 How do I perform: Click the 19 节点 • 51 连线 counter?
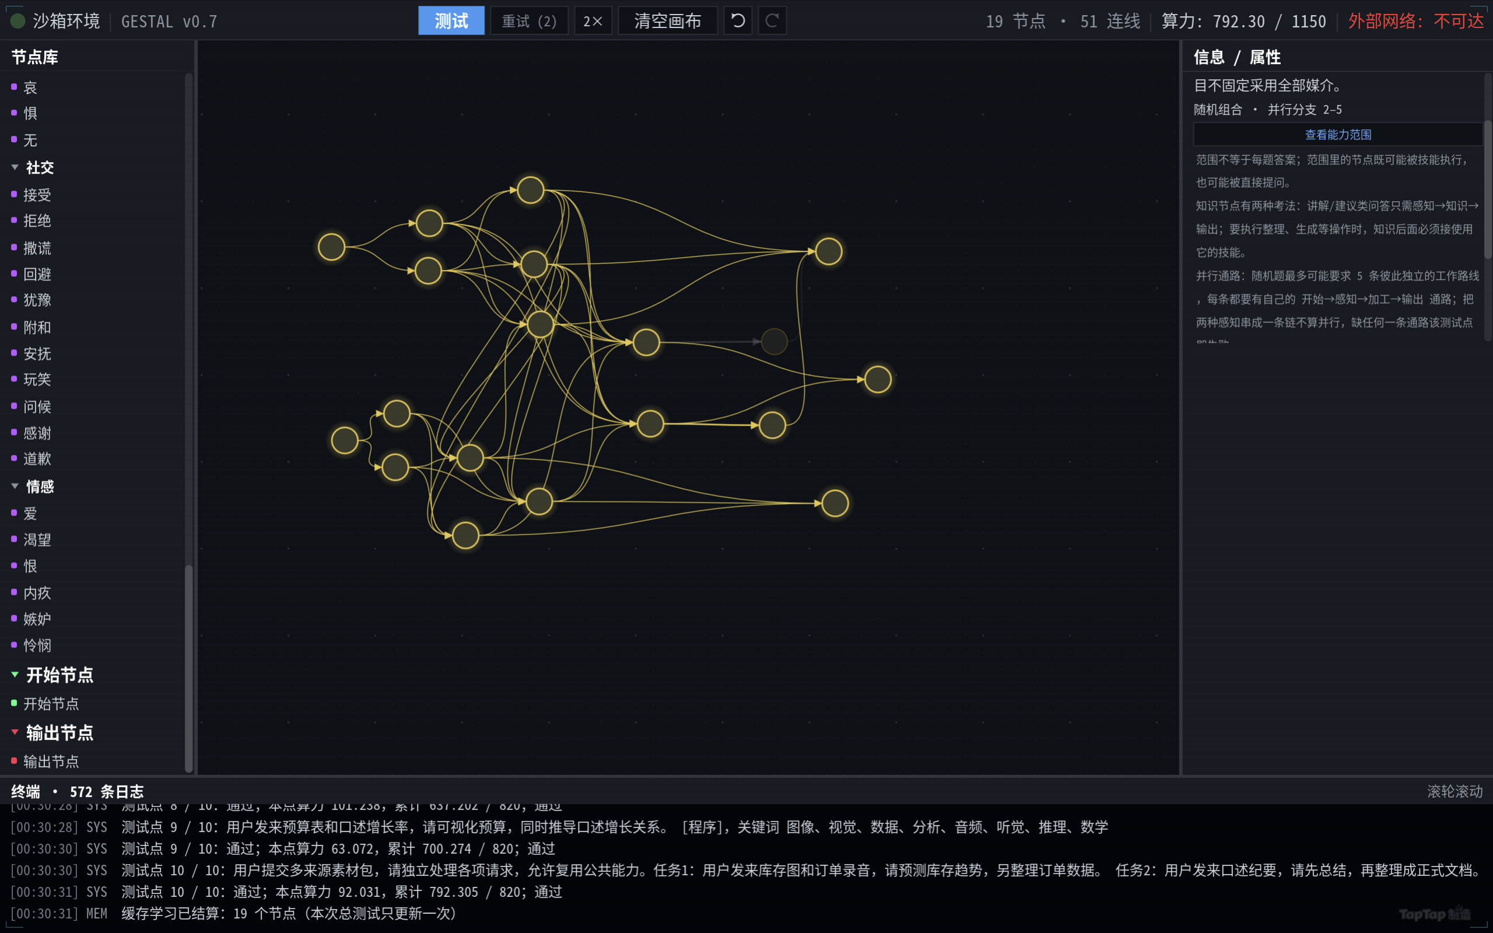point(1063,21)
